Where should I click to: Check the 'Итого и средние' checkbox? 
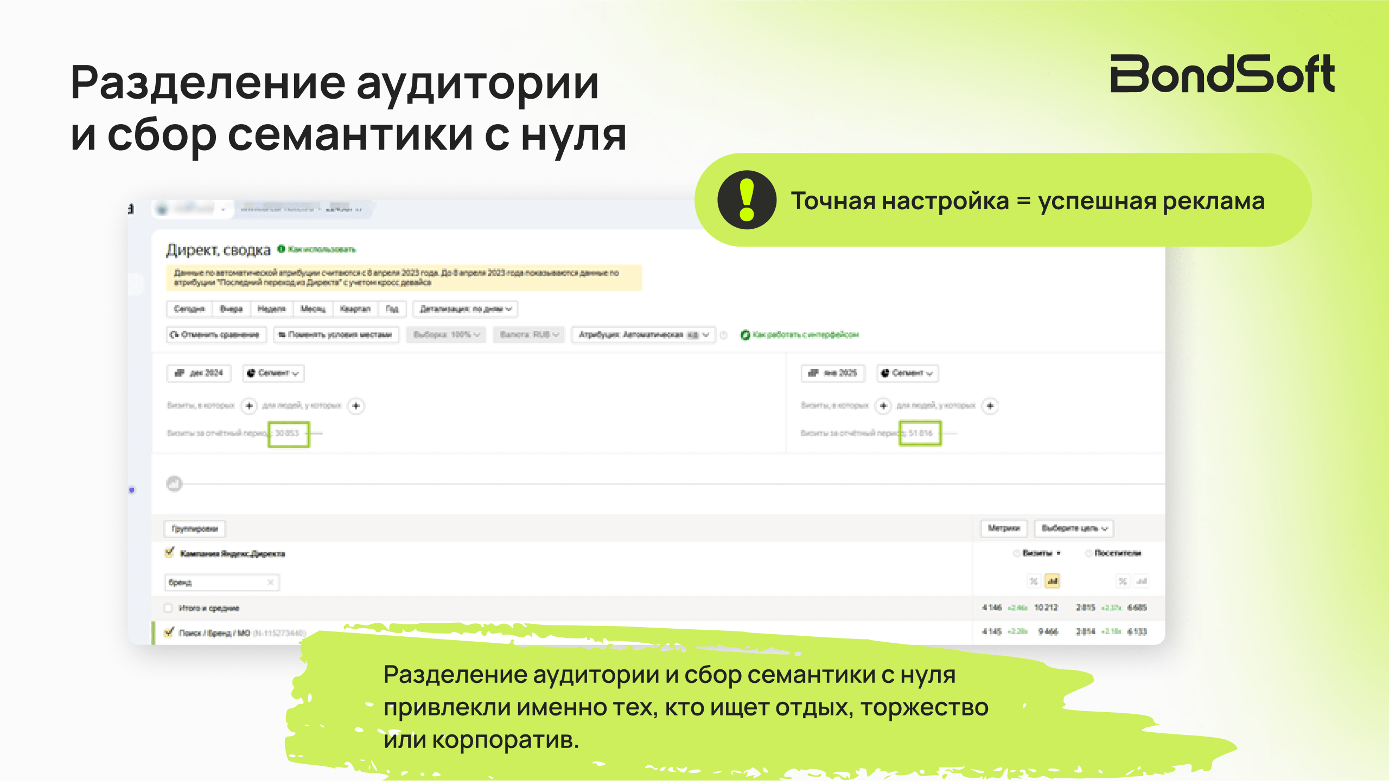coord(168,608)
